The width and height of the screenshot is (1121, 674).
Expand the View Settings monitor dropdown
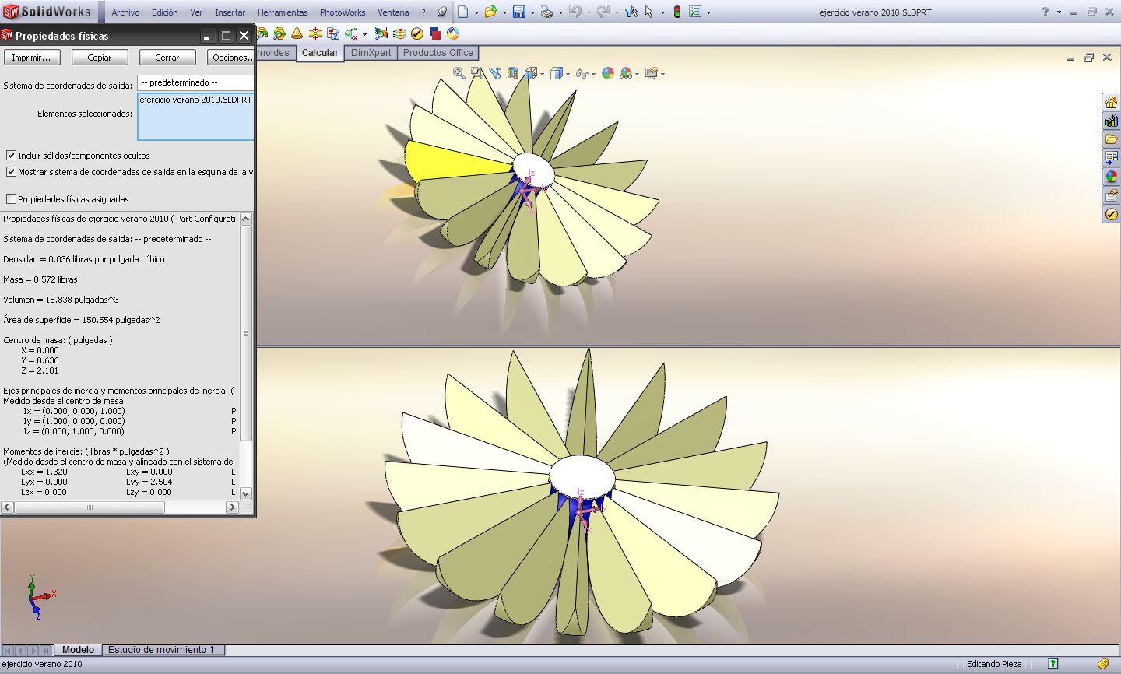click(662, 74)
